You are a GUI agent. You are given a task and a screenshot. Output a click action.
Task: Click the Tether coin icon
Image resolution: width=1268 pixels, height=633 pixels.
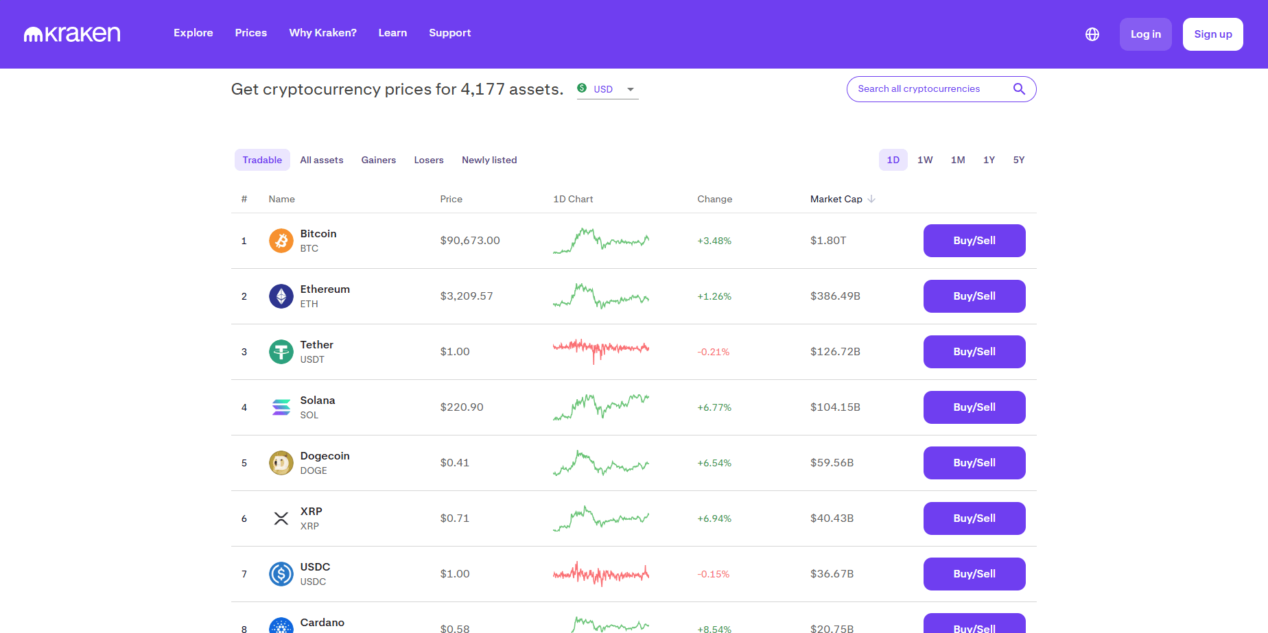click(281, 352)
